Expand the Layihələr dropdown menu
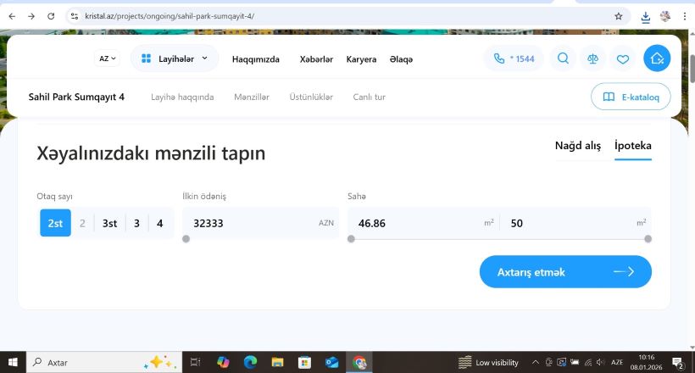This screenshot has height=373, width=695. (175, 58)
